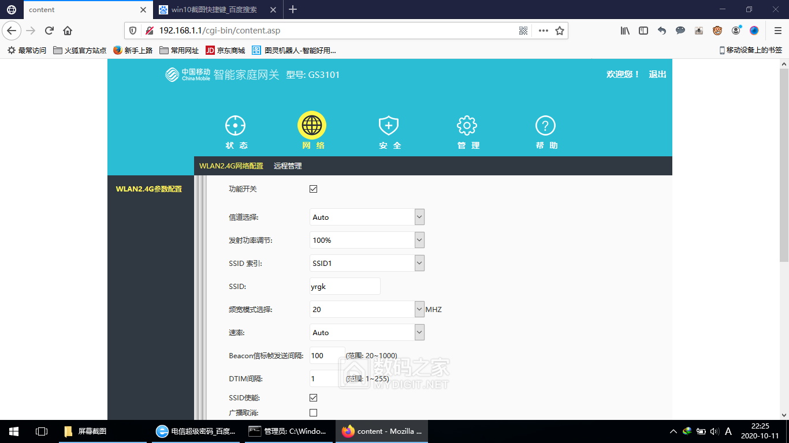Open the Firefox library icon
Screen dimensions: 789x443
pos(625,31)
